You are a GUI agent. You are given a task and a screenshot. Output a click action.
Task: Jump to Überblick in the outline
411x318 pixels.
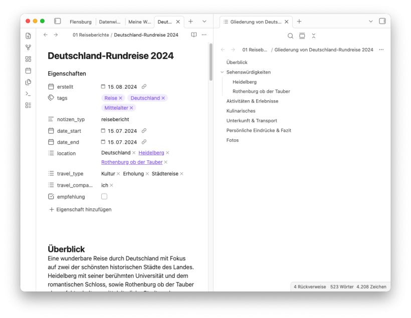tap(237, 62)
